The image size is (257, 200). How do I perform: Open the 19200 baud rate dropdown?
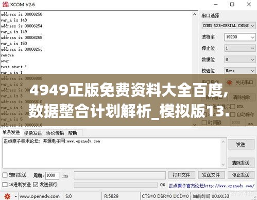240,37
